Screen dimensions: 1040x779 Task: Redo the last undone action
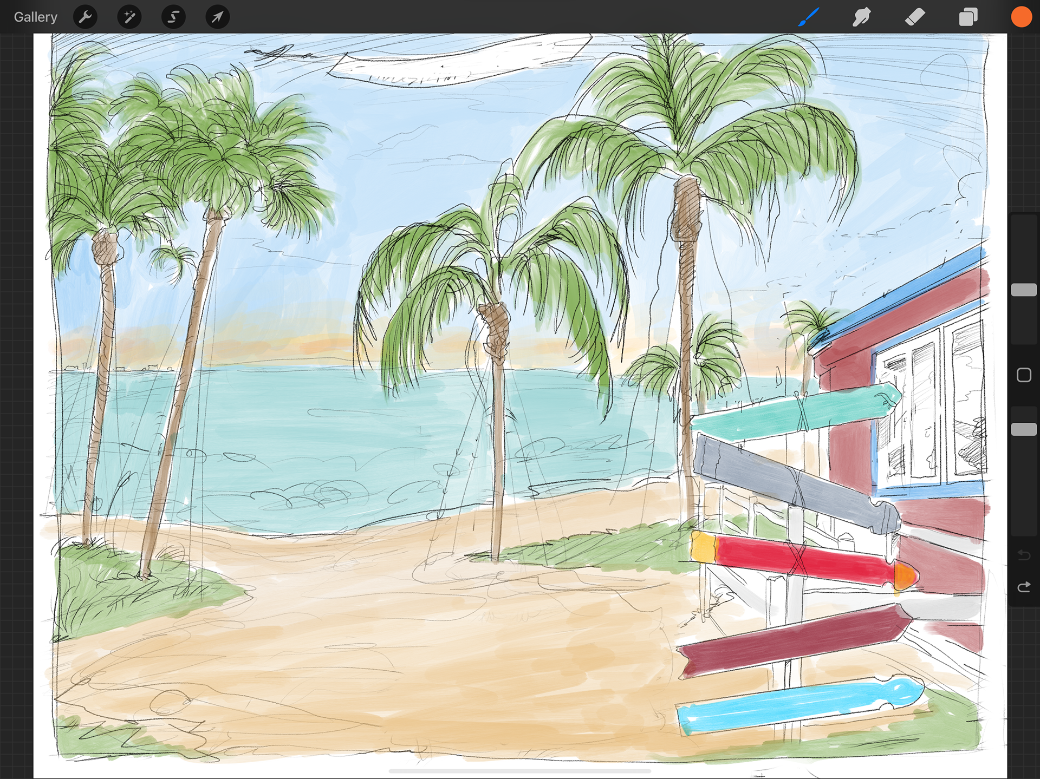(x=1024, y=587)
